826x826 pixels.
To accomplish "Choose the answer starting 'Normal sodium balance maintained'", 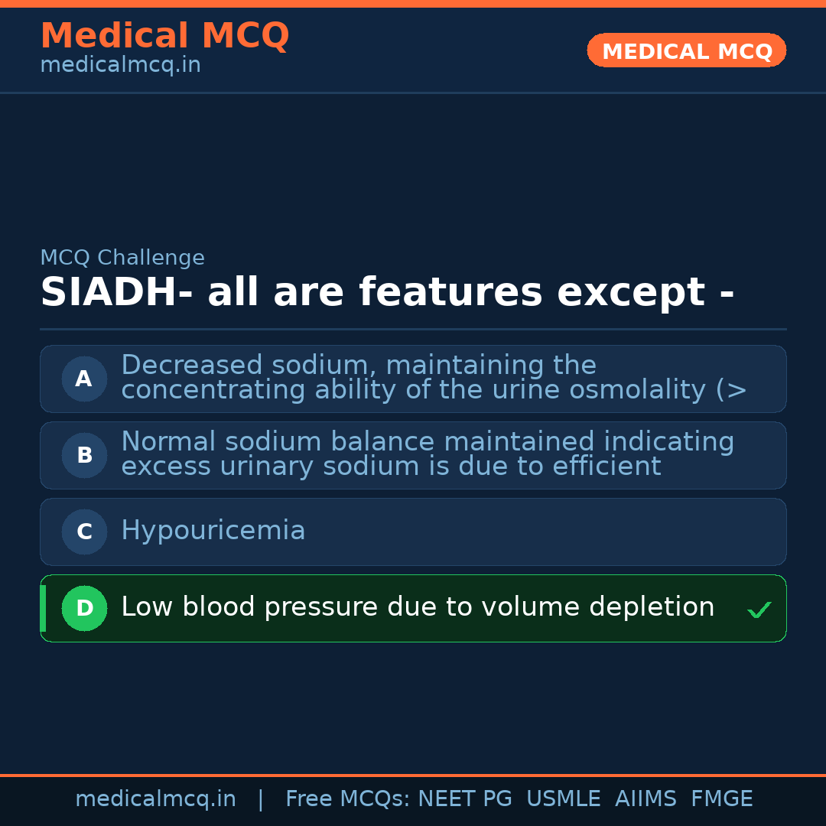I will [x=428, y=454].
